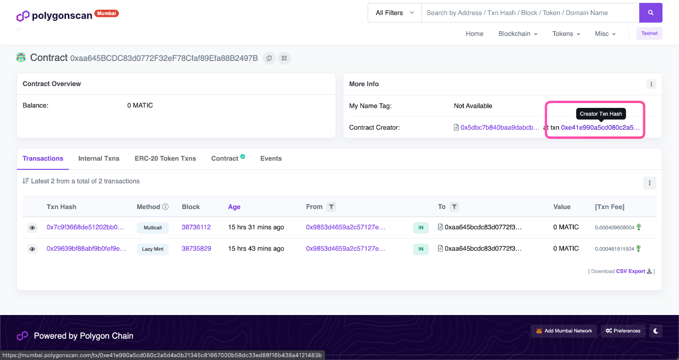Click the Txn Fee column header
The width and height of the screenshot is (679, 360).
(x=610, y=207)
